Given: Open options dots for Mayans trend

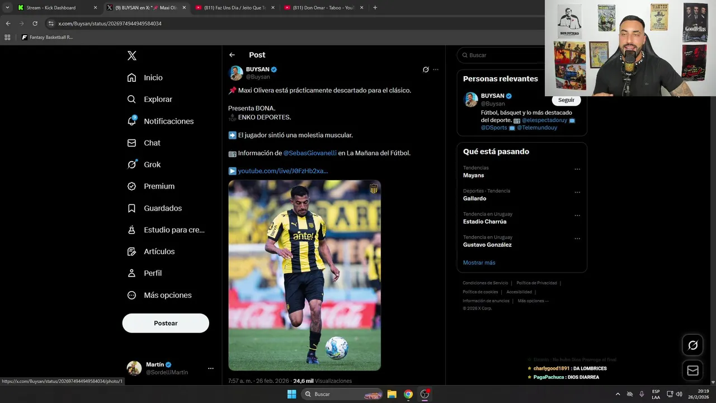Looking at the screenshot, I should pos(577,169).
